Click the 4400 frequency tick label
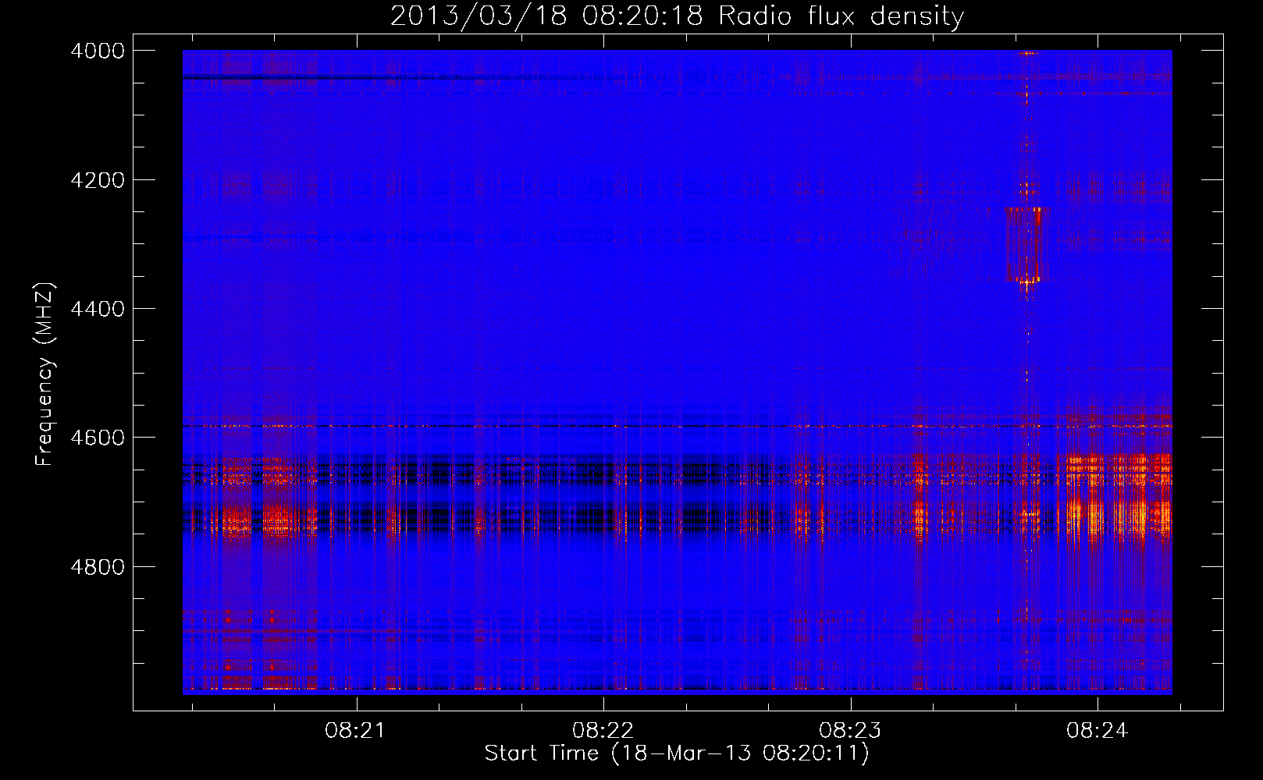1263x780 pixels. pos(98,309)
